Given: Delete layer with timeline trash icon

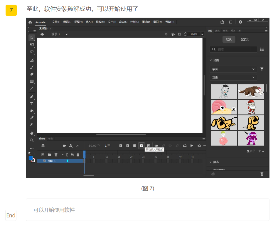Looking at the screenshot, I should point(56,155).
